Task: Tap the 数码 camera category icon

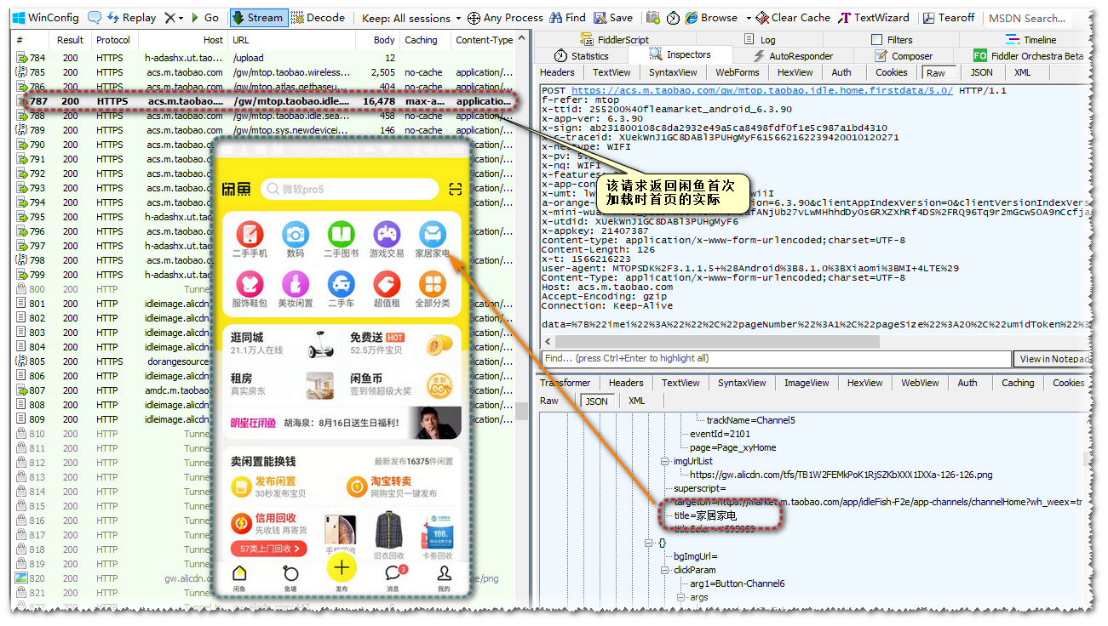Action: pos(296,234)
